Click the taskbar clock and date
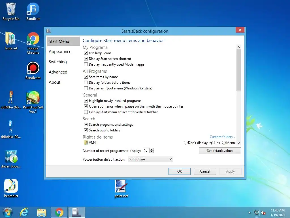Screen dimensions: 290x218 278,213
